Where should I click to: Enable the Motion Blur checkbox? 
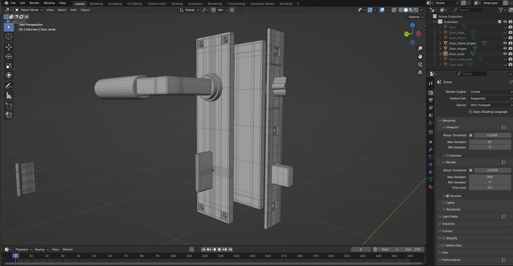click(444, 245)
